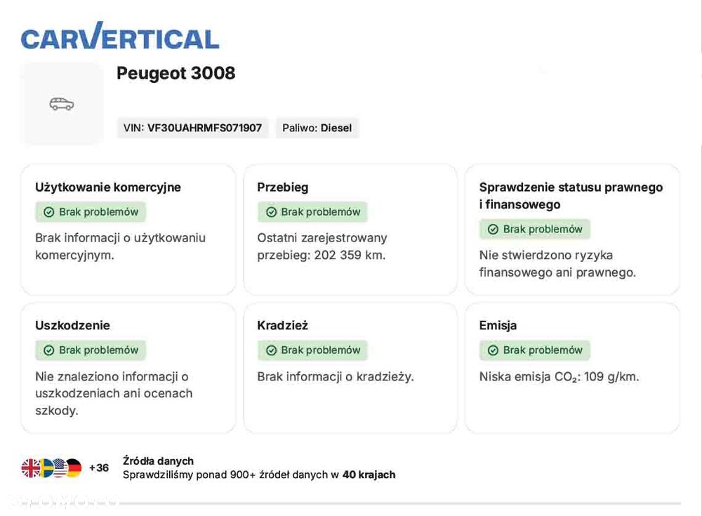Click the checkmark icon under Uszkodzenie
The height and width of the screenshot is (516, 702).
click(49, 350)
